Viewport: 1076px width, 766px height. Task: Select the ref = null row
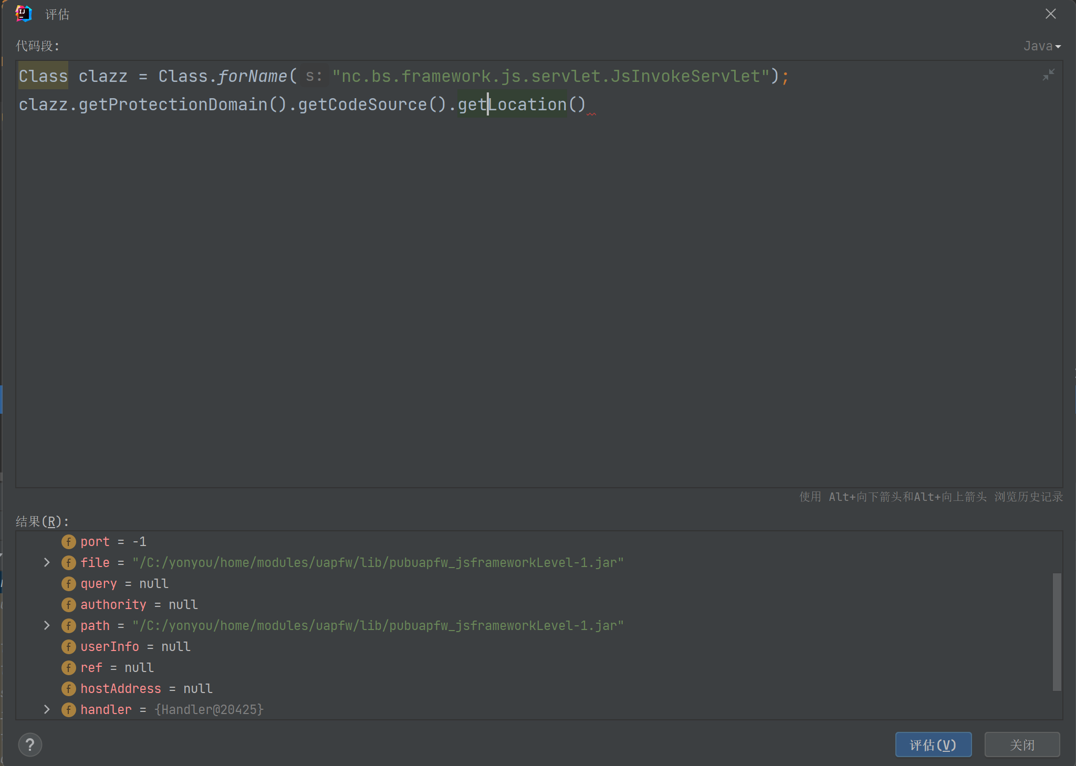pyautogui.click(x=117, y=667)
